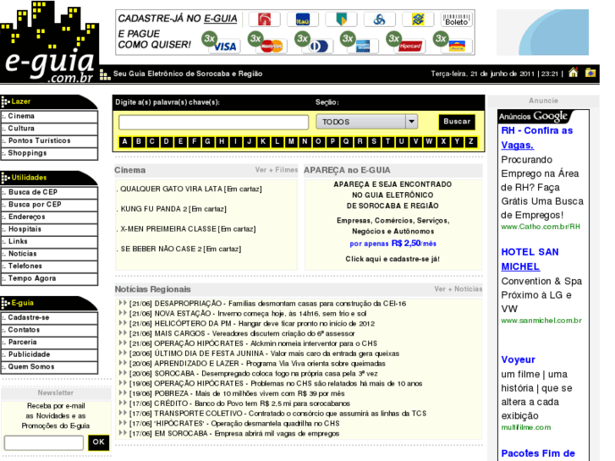Open Notícias menu item
The width and height of the screenshot is (615, 461).
click(x=49, y=254)
